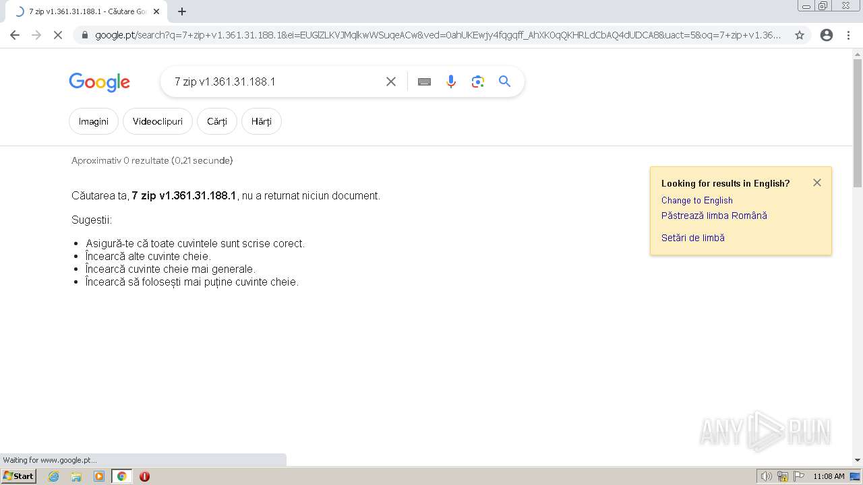Click the browser forward arrow
The height and width of the screenshot is (485, 863).
(x=36, y=35)
